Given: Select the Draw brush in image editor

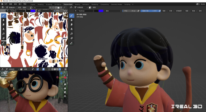Looking at the screenshot, I should click(x=4, y=16).
